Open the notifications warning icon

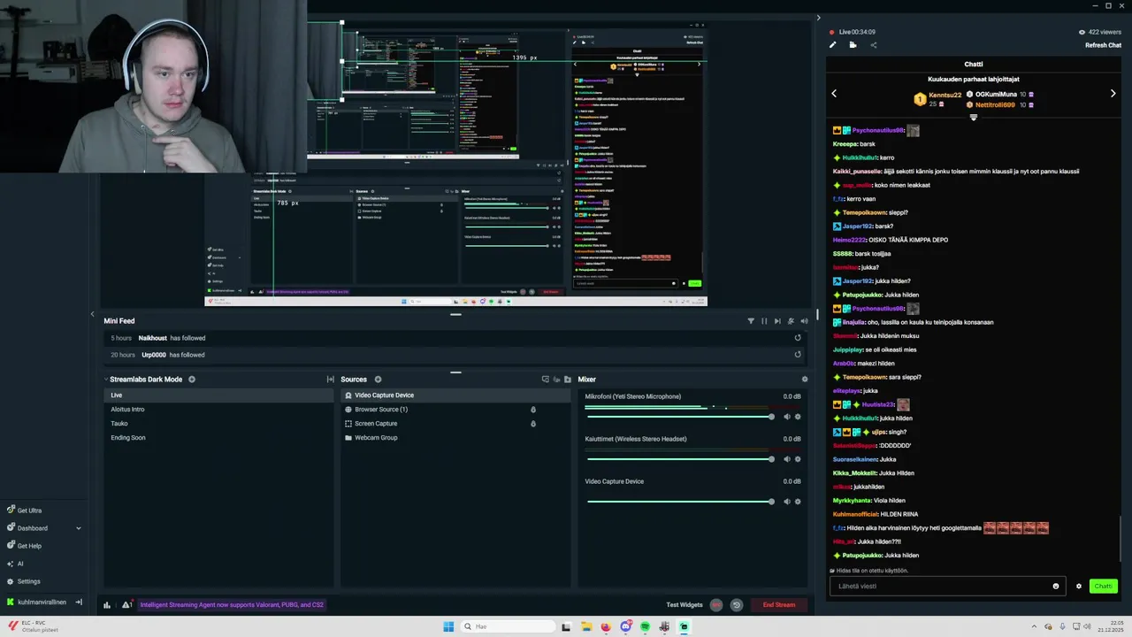(126, 605)
